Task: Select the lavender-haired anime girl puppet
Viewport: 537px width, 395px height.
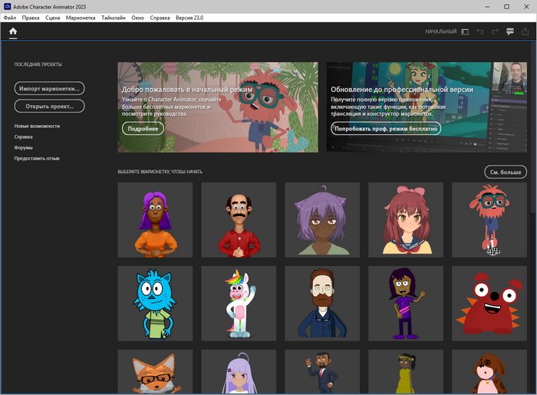Action: click(x=239, y=371)
